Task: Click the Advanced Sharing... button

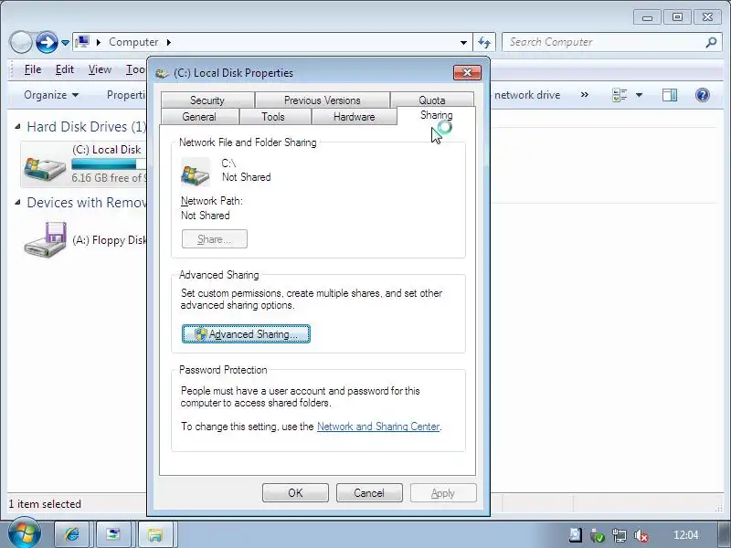Action: click(x=246, y=334)
